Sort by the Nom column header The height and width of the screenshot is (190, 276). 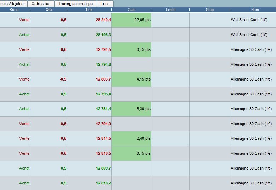255,10
